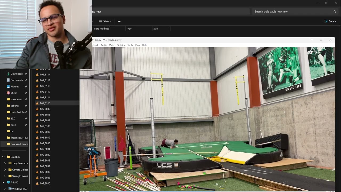This screenshot has width=341, height=192.
Task: Select file IMG_8034
Action: click(45, 149)
